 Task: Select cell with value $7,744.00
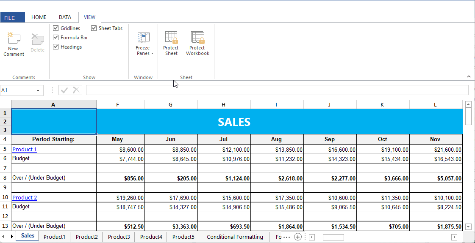pyautogui.click(x=121, y=159)
